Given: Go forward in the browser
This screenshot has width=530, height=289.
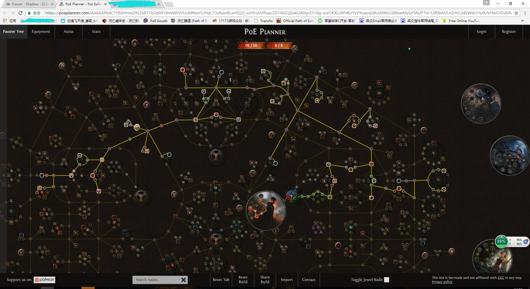Looking at the screenshot, I should point(12,13).
